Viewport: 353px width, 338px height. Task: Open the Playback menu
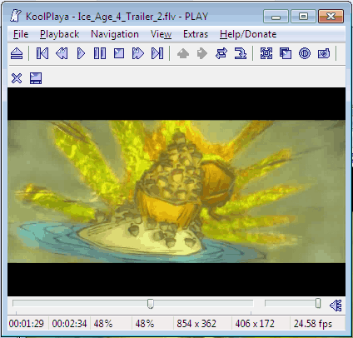[x=59, y=34]
